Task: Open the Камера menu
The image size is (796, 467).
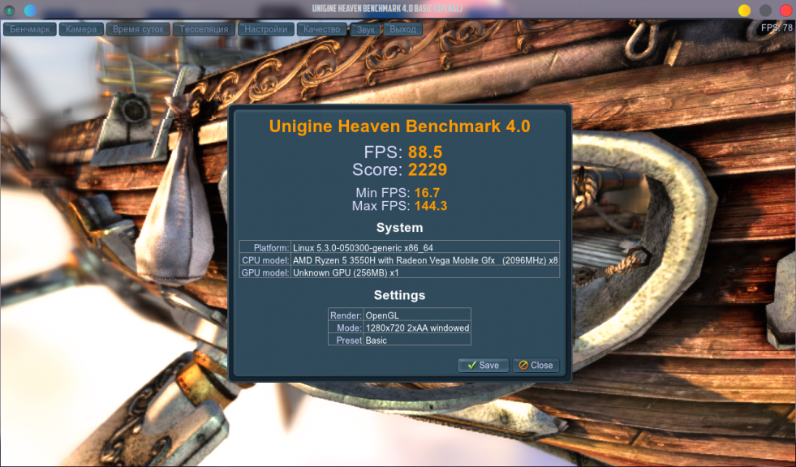Action: pos(81,29)
